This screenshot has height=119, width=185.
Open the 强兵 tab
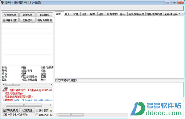(123, 14)
